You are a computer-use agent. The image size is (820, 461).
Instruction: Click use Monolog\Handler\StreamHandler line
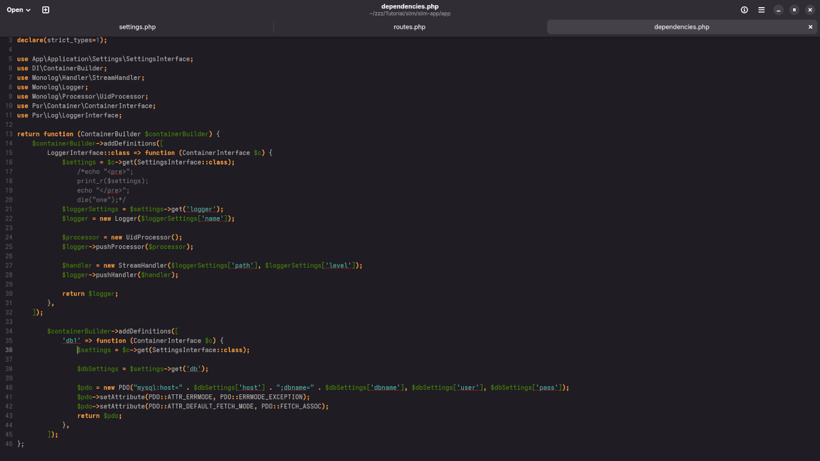click(81, 77)
